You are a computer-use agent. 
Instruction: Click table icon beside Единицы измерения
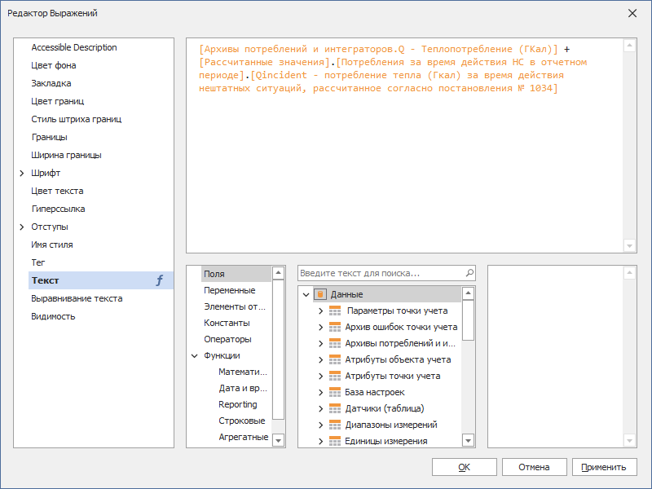tap(335, 441)
